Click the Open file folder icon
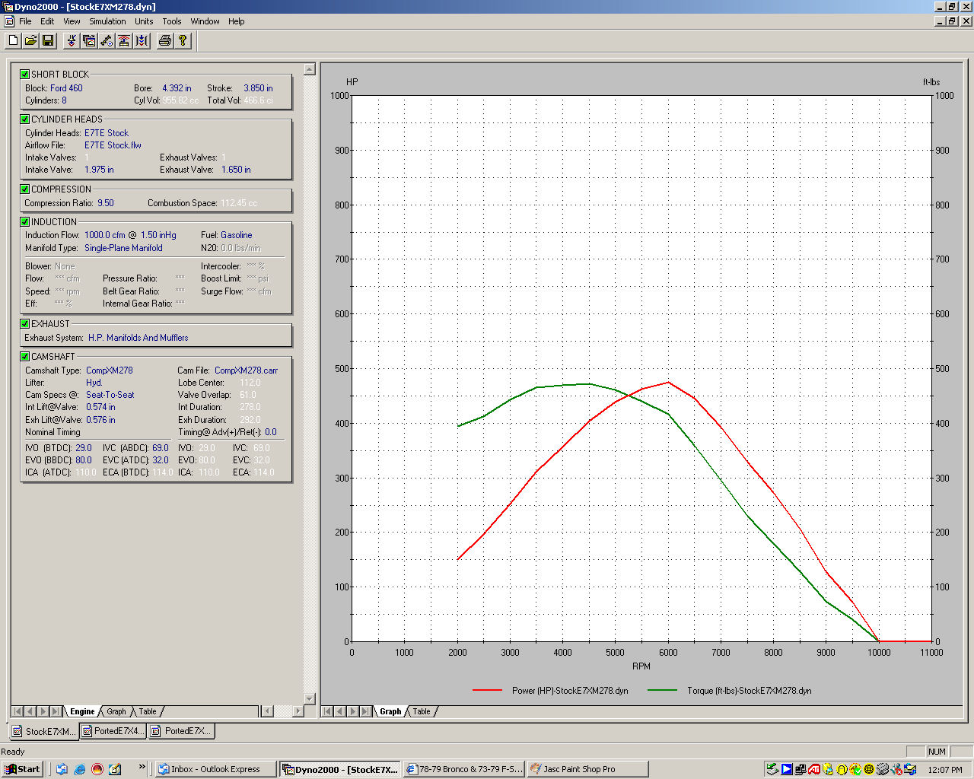 point(30,40)
